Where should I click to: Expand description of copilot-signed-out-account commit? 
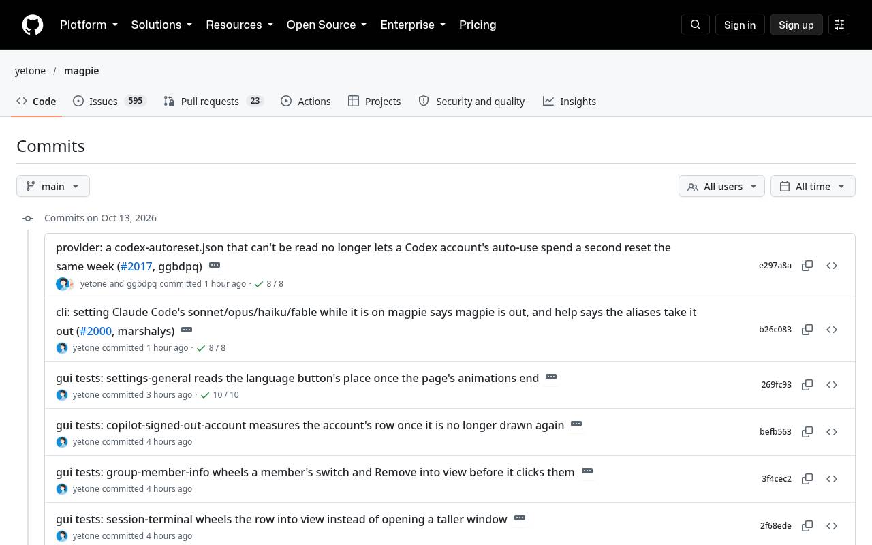point(576,424)
